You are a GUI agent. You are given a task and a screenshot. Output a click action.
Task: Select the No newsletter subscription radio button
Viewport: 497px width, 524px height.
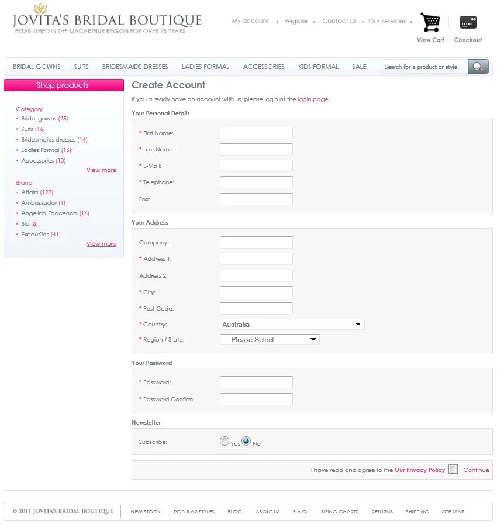pos(246,442)
